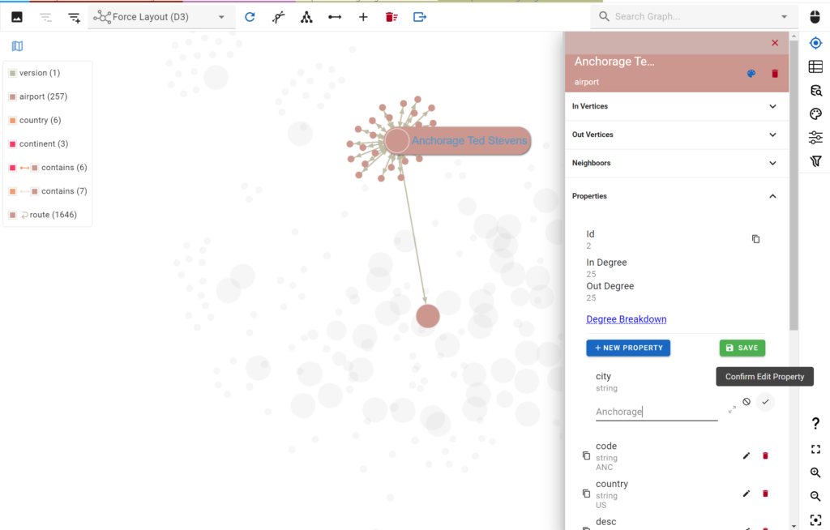Click the add node plus icon
830x530 pixels.
363,16
